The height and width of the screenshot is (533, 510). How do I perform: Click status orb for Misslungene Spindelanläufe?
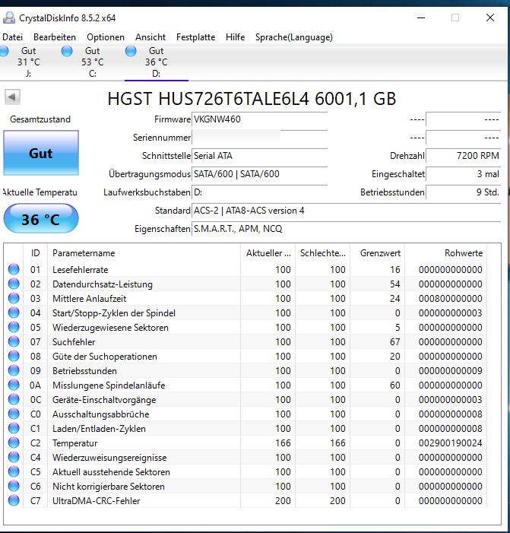click(14, 385)
